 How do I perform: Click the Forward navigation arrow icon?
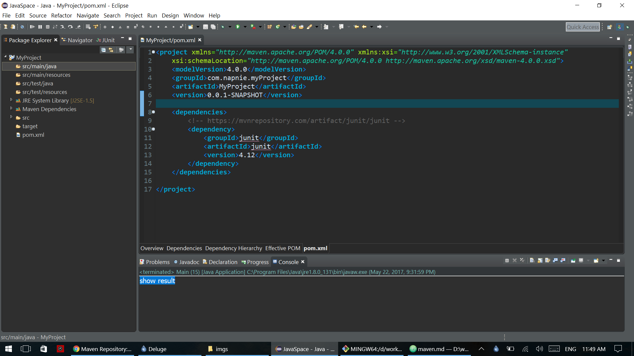[x=379, y=27]
